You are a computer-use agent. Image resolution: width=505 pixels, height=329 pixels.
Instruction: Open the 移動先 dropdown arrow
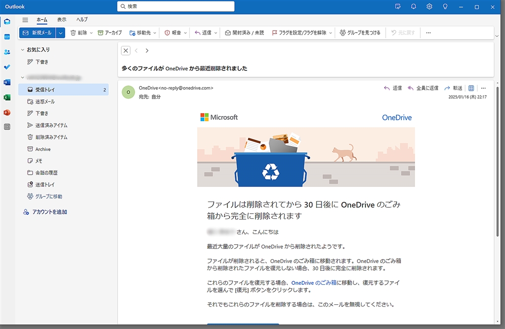coord(155,33)
